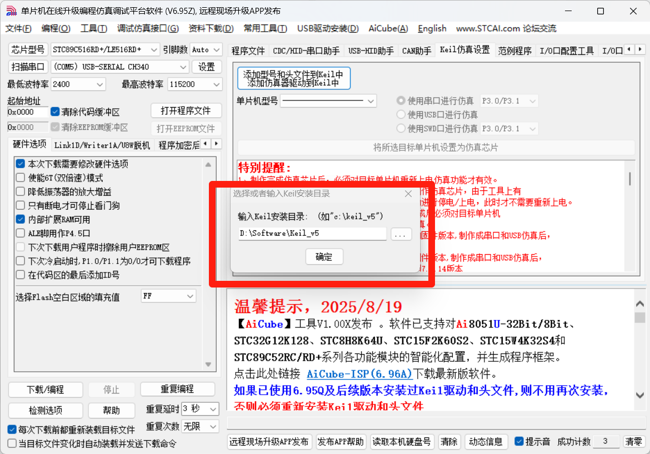Click hardware options list scroll up arrow
The width and height of the screenshot is (650, 454).
208,164
